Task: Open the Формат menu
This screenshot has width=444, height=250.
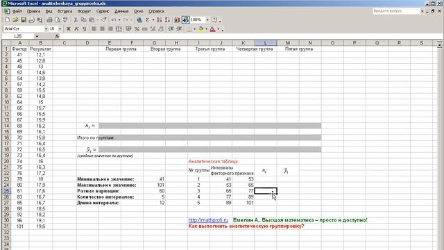Action: (x=84, y=11)
